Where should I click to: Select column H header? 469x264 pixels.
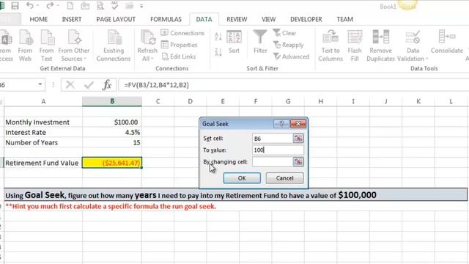point(321,101)
